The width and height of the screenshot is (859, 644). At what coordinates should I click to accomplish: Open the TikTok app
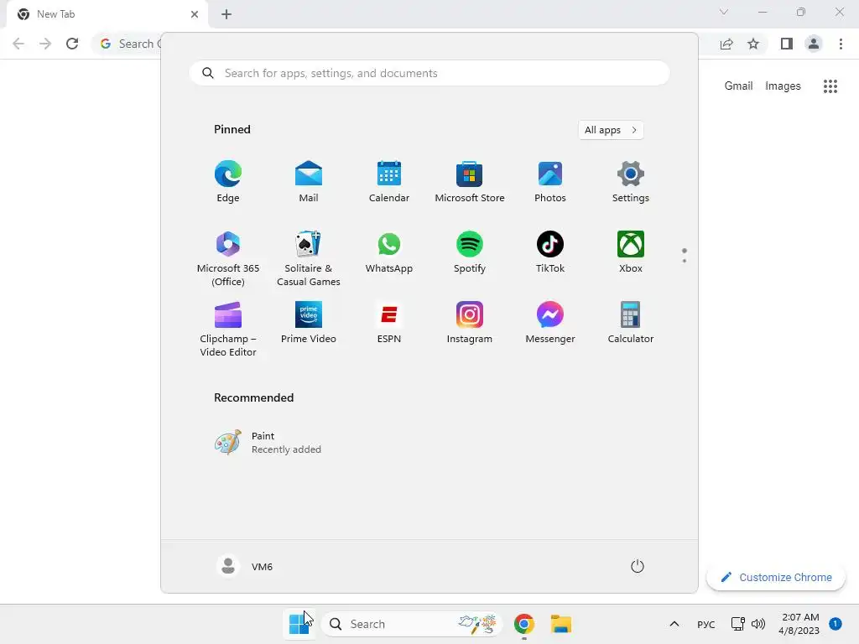[550, 252]
